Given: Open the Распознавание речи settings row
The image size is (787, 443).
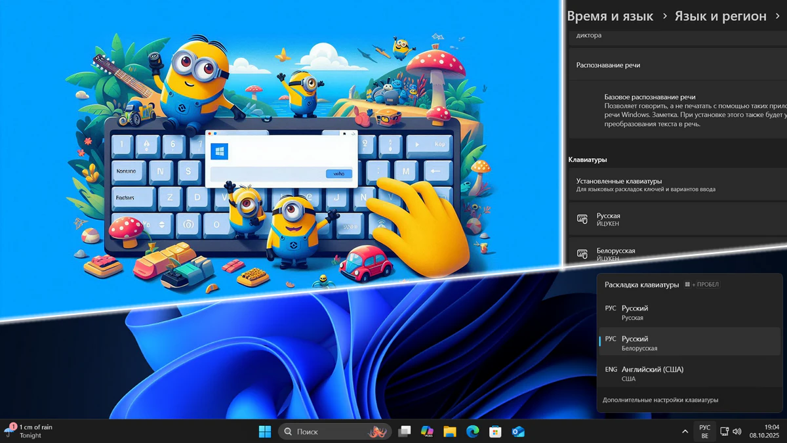Looking at the screenshot, I should point(676,65).
